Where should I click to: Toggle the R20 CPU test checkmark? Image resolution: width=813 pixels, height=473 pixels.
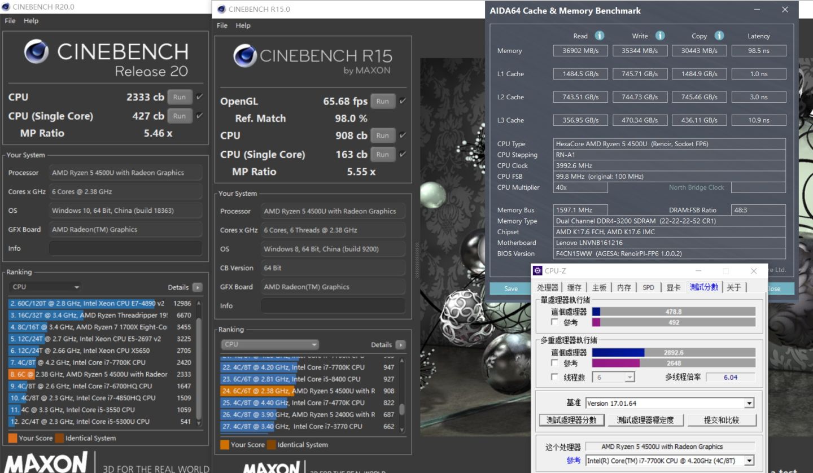[199, 97]
